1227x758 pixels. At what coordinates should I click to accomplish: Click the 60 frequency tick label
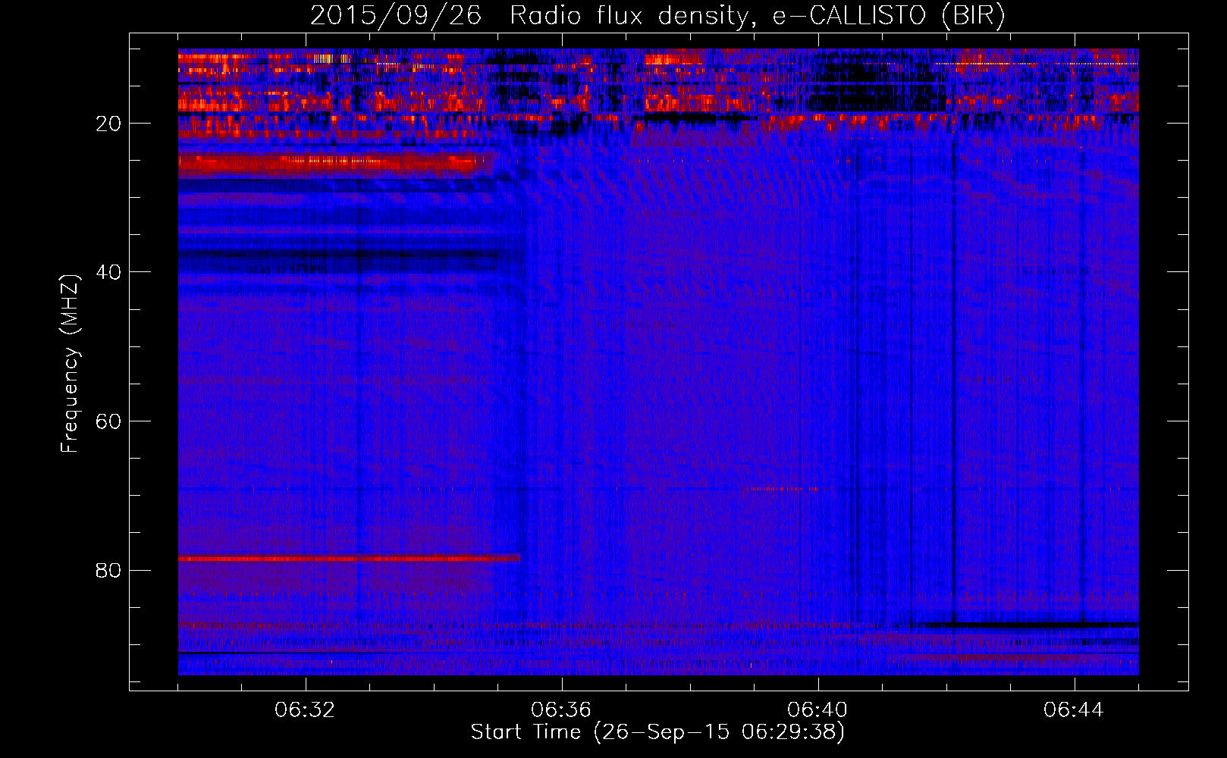[x=109, y=421]
